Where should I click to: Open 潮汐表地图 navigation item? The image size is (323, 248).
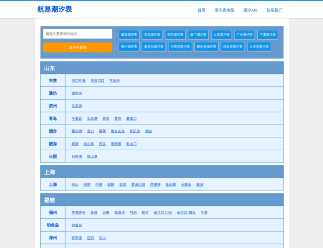coord(224,10)
